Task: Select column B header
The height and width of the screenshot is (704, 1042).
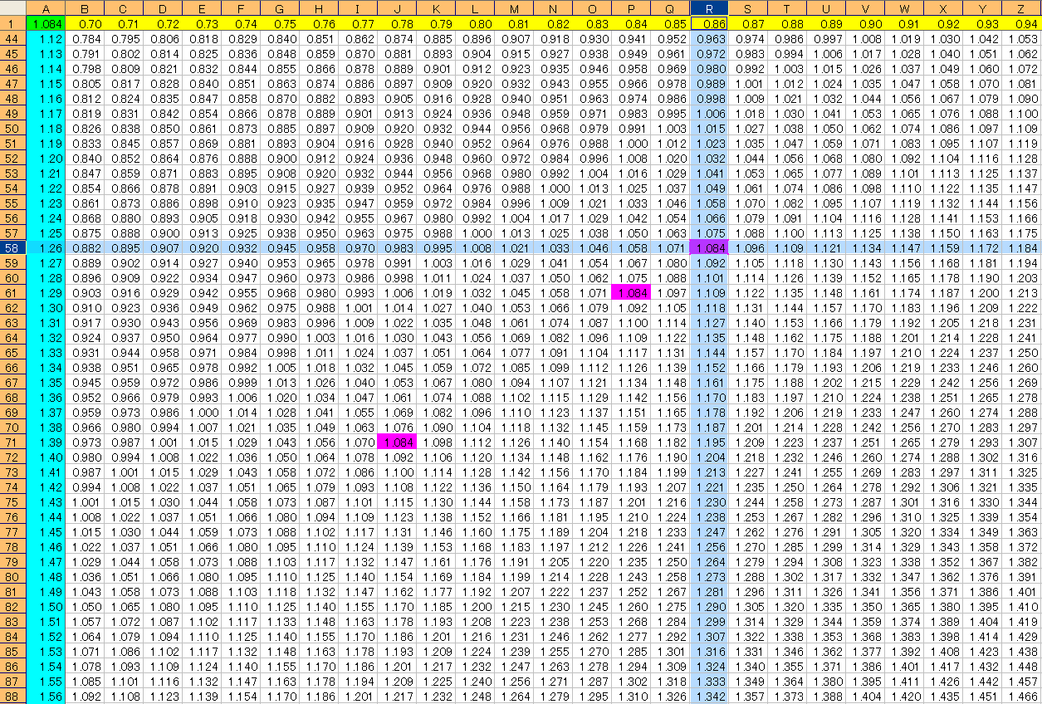Action: point(85,8)
